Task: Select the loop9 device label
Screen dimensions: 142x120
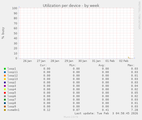Action: click(12, 107)
